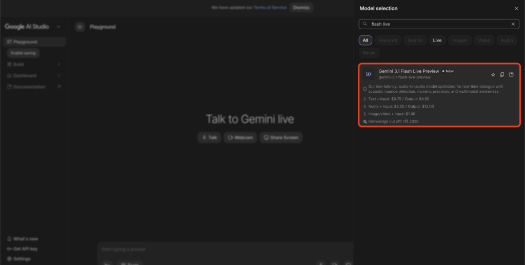Screen dimensions: 525x265
Task: Select the Music filter chip
Action: [369, 53]
